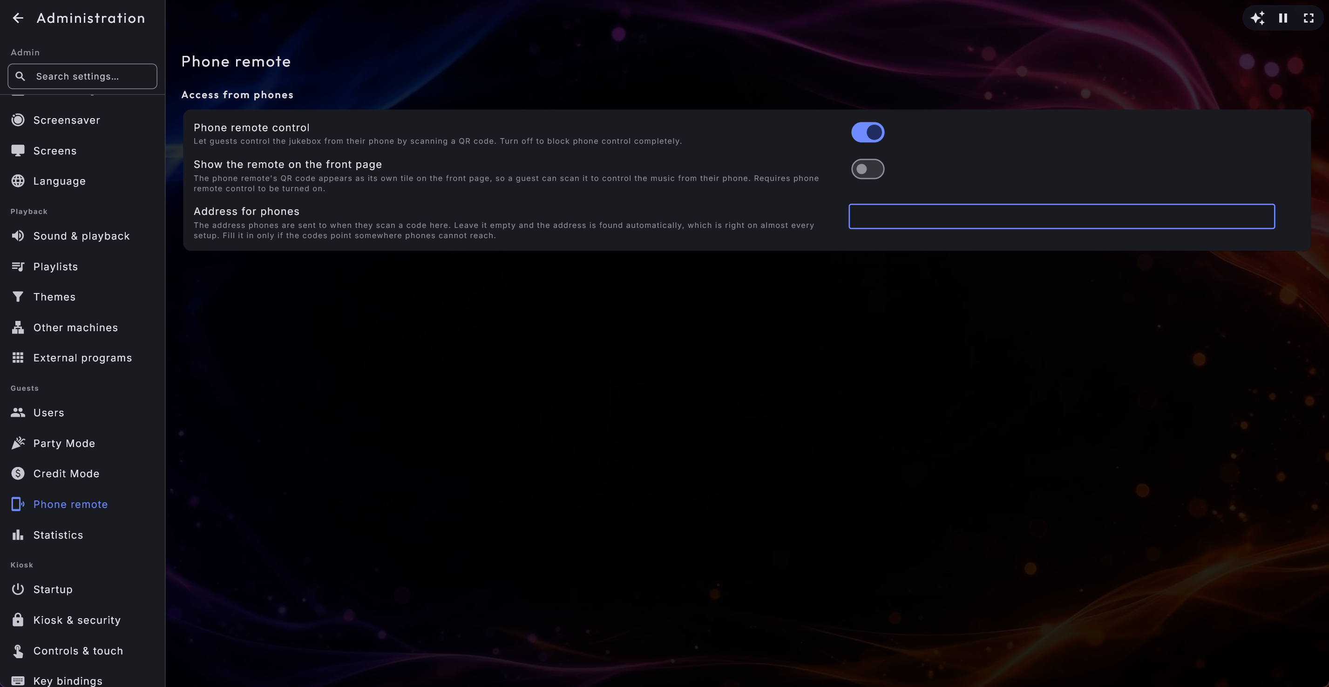1329x687 pixels.
Task: Click the Address for phones input field
Action: 1061,216
